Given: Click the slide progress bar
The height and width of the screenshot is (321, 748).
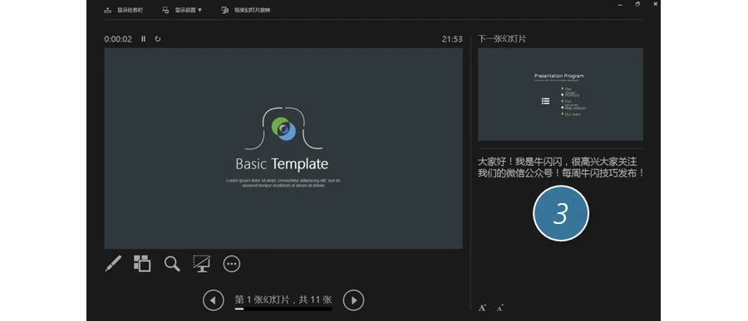Looking at the screenshot, I should pos(283,309).
